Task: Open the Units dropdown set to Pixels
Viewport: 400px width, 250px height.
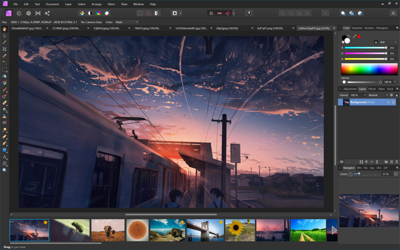Action: 127,22
